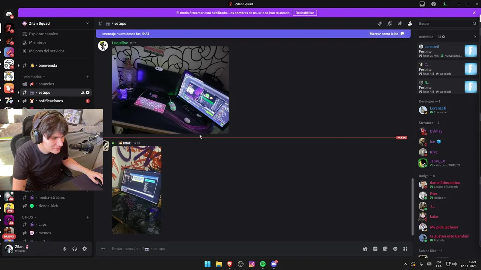Toggle headphones deafen in user panel
The width and height of the screenshot is (481, 270).
click(x=75, y=249)
